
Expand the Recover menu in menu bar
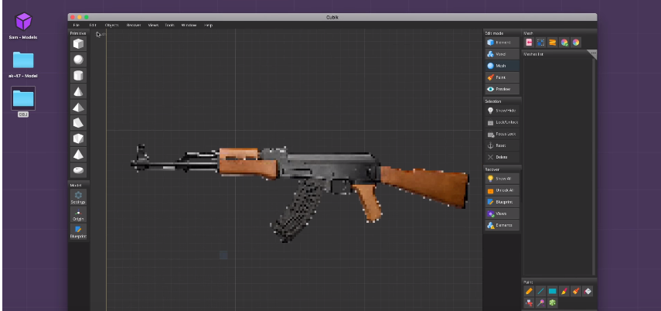[x=134, y=25]
